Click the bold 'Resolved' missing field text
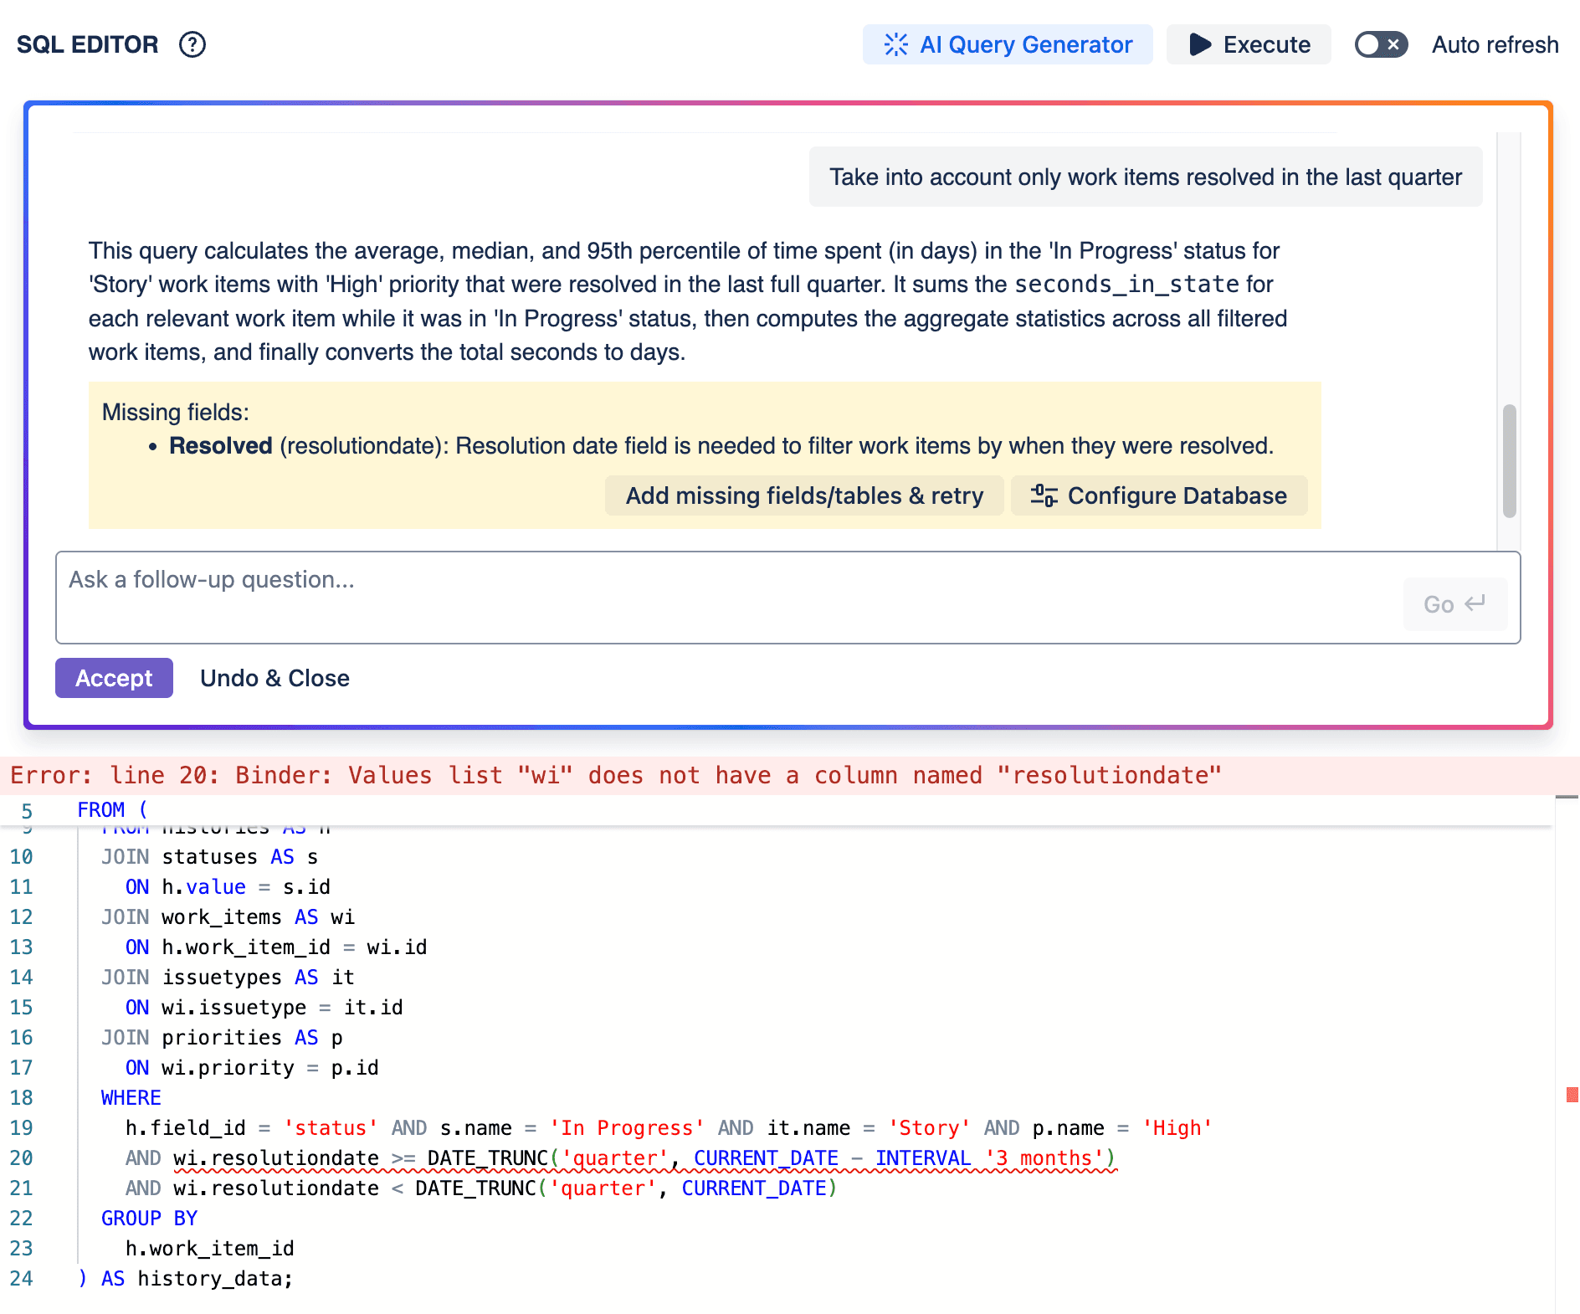 click(221, 445)
